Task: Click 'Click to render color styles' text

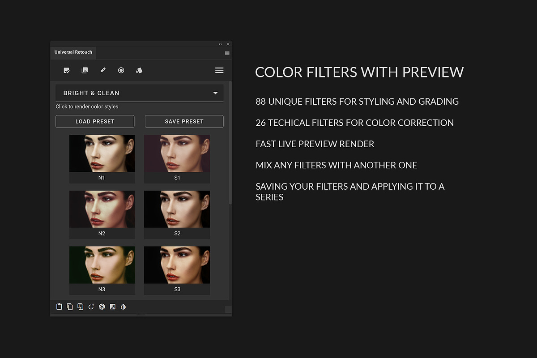Action: (x=87, y=107)
